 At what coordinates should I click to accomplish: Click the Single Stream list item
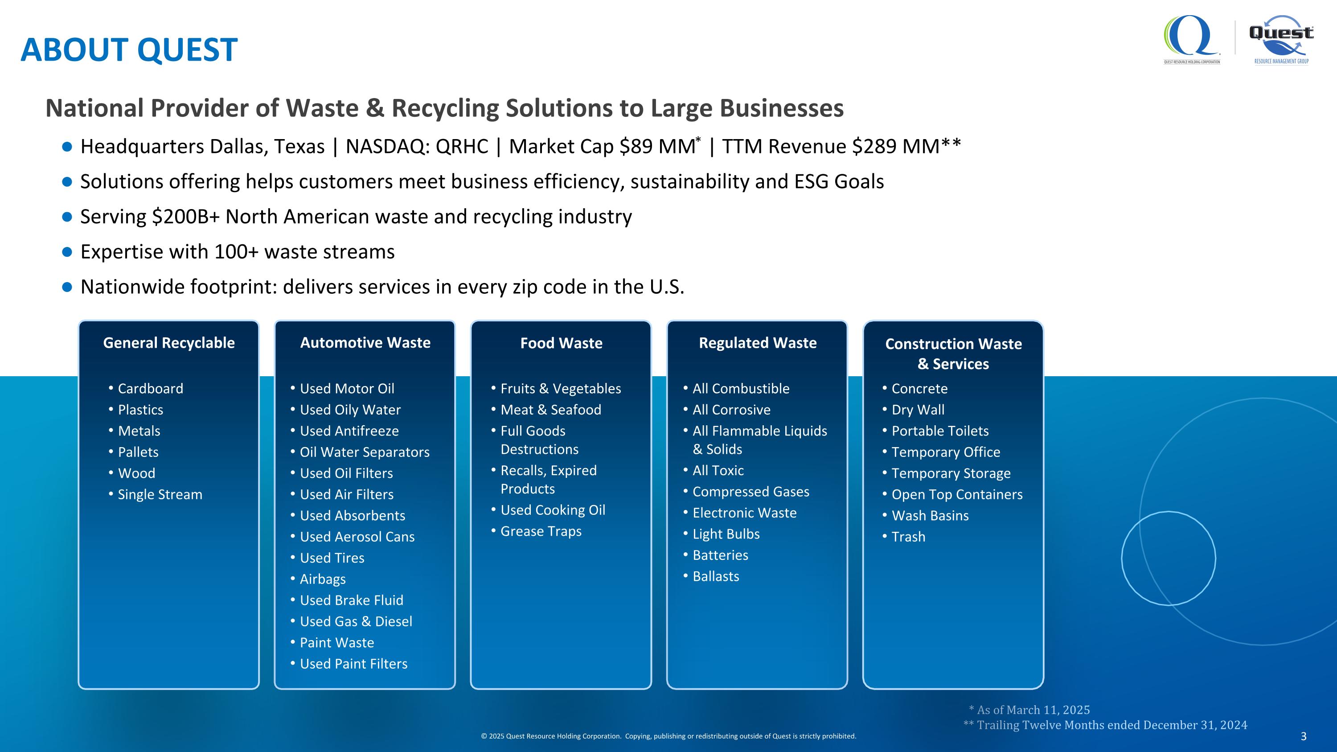click(160, 495)
